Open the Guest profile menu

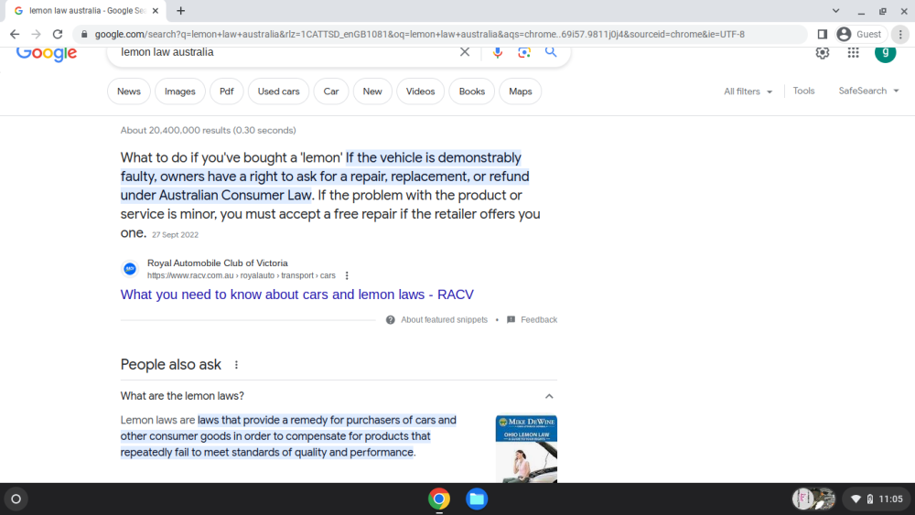(x=861, y=34)
